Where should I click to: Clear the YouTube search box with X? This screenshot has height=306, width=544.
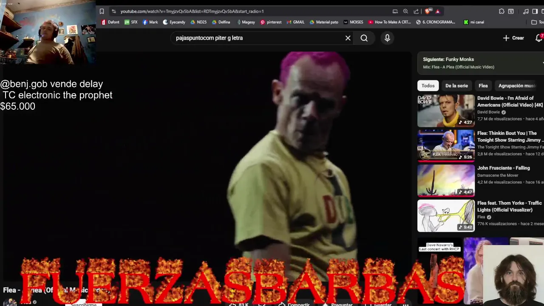348,38
